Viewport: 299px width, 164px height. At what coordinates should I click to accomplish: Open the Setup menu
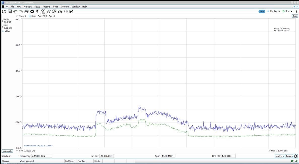point(37,7)
